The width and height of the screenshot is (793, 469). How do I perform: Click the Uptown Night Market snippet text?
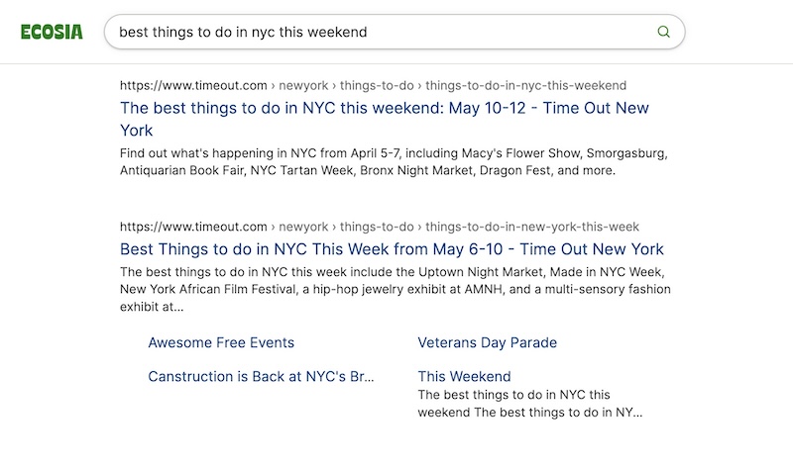tap(447, 271)
